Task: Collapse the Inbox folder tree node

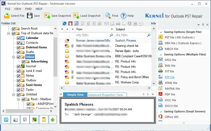Action: click(14, 57)
